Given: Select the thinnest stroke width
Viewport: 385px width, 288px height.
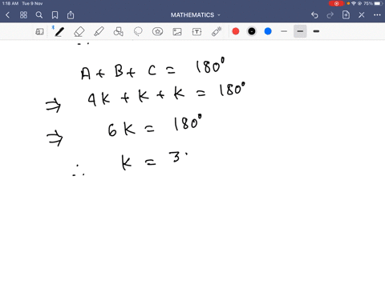Looking at the screenshot, I should point(284,31).
